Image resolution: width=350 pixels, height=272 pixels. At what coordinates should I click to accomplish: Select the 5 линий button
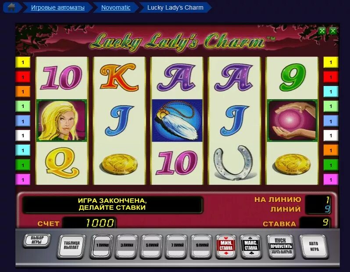coord(152,246)
